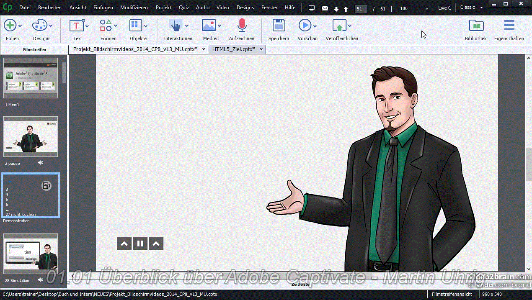Open the Designs dropdown arrow
This screenshot has width=532, height=300.
pos(51,26)
